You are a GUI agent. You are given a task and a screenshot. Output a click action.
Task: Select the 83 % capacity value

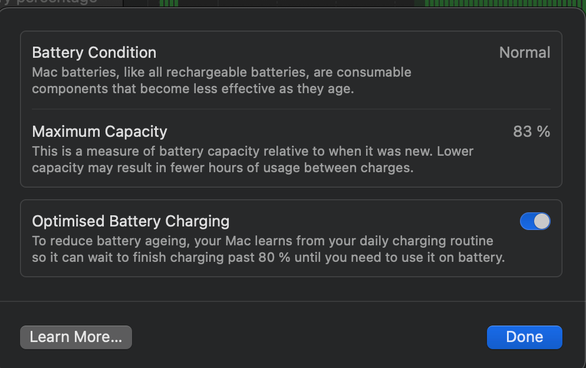pyautogui.click(x=531, y=132)
